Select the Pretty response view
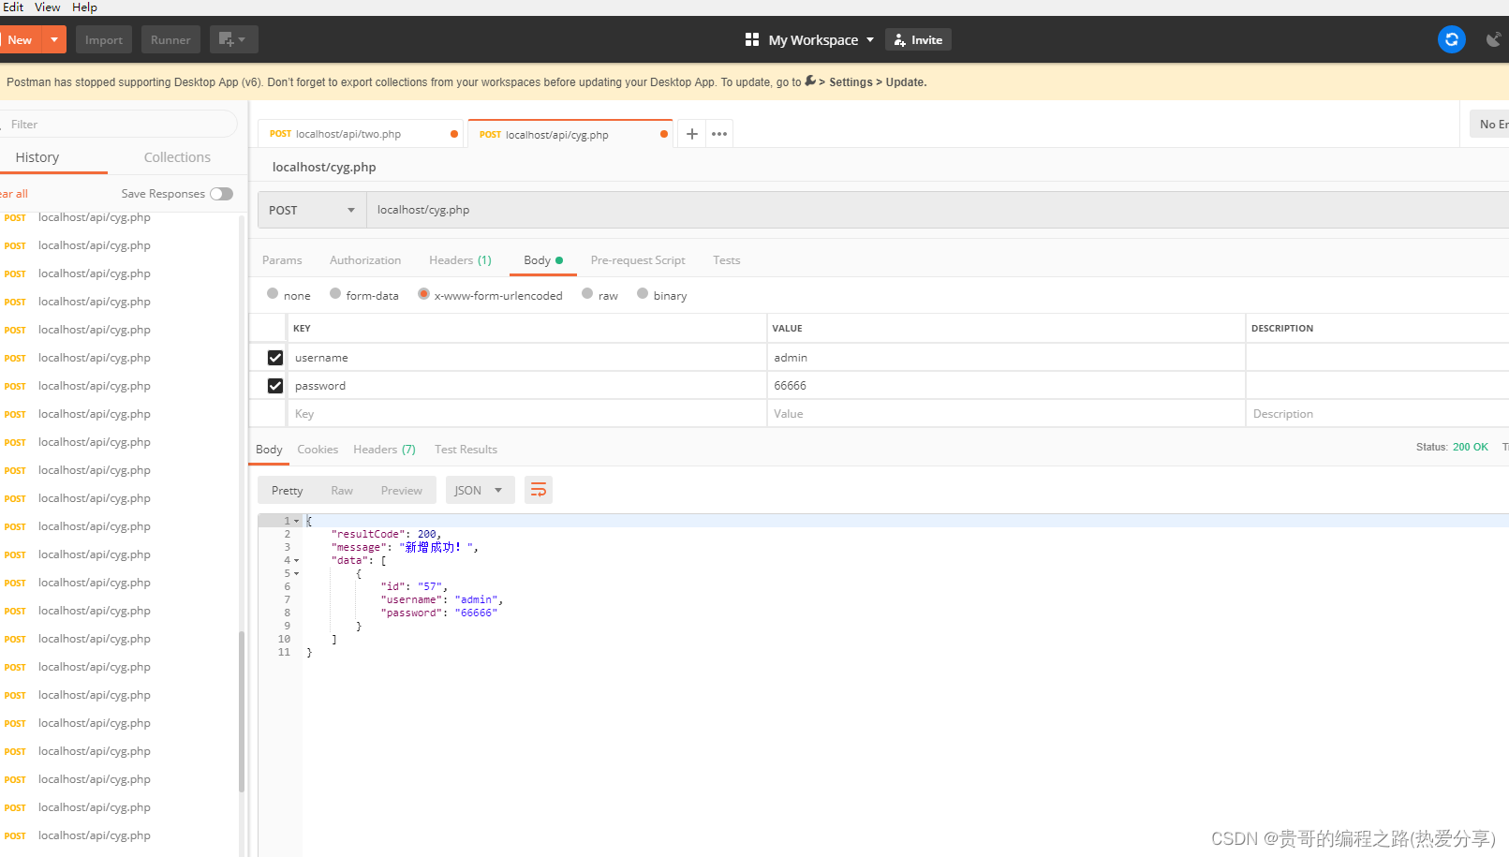The height and width of the screenshot is (857, 1509). [x=288, y=491]
